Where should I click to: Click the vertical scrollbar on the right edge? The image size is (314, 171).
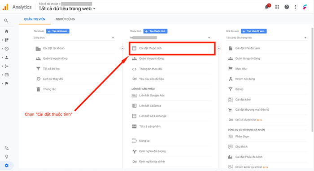click(x=312, y=80)
